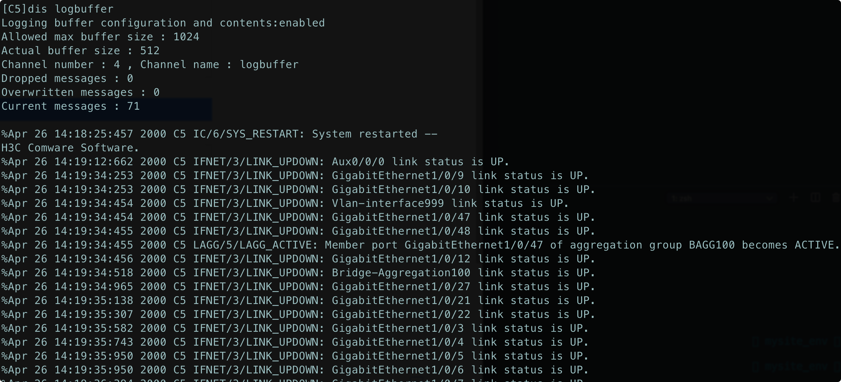Click the dim plus new terminal icon
841x382 pixels.
coord(793,198)
